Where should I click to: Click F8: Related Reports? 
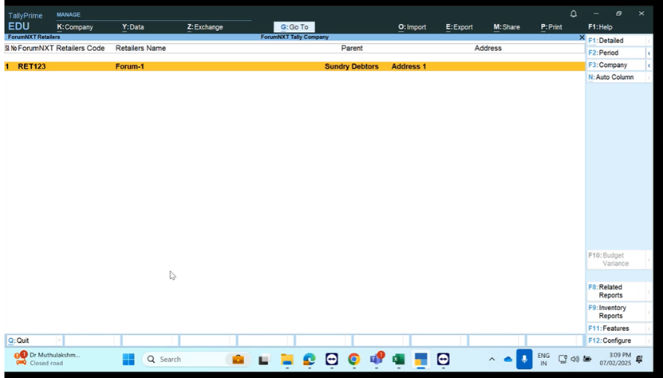[x=616, y=291]
